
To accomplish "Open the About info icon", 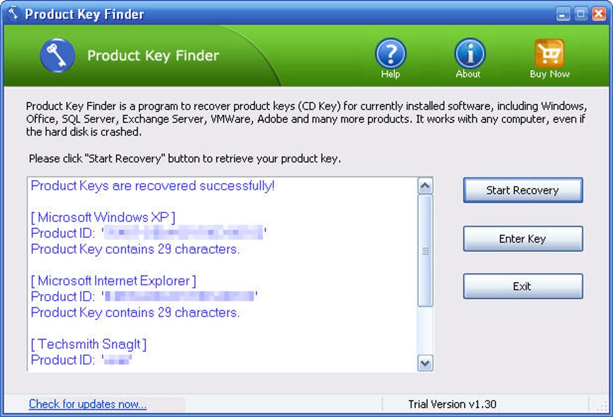I will [469, 54].
